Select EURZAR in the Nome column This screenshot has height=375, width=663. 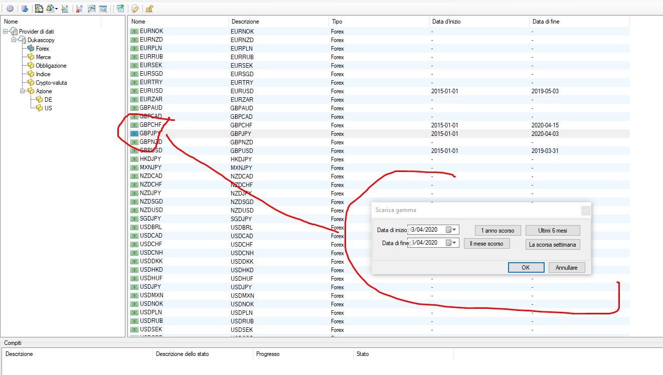[x=151, y=99]
